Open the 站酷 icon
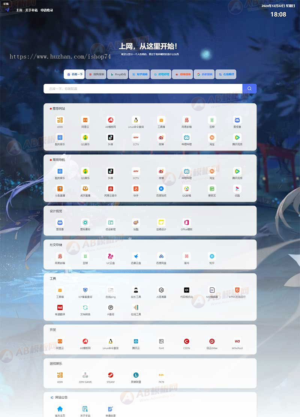This screenshot has width=300, height=417. pos(136,222)
